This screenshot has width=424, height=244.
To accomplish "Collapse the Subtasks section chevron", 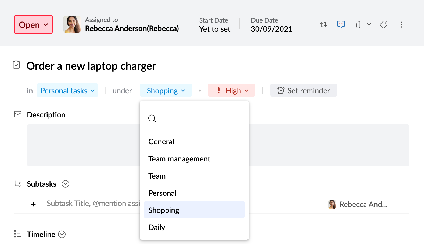I will pyautogui.click(x=66, y=184).
